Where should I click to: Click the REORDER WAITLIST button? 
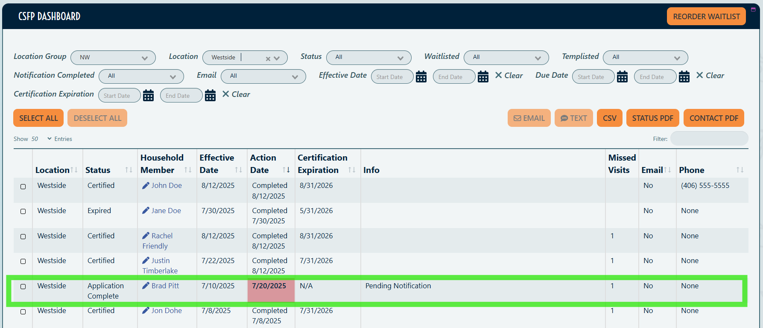pyautogui.click(x=706, y=16)
